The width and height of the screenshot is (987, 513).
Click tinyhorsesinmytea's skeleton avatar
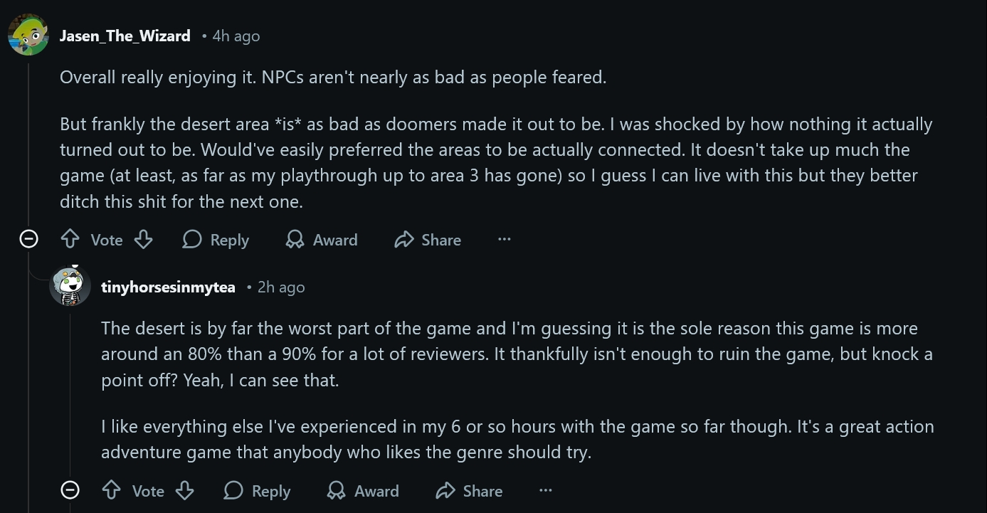(70, 286)
